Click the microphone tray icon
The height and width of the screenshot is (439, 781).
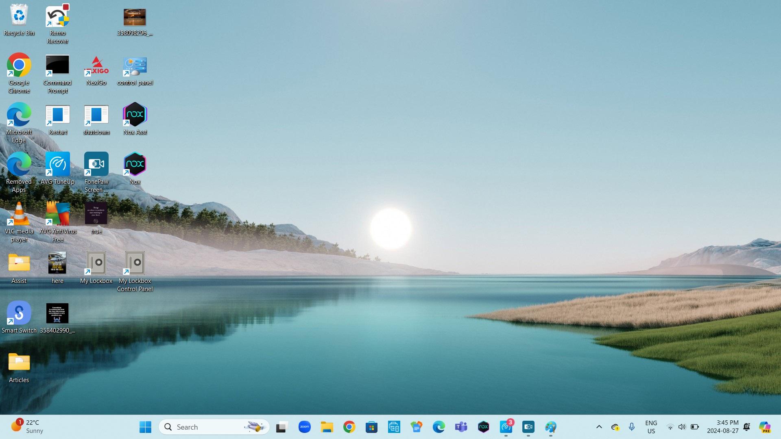coord(631,427)
